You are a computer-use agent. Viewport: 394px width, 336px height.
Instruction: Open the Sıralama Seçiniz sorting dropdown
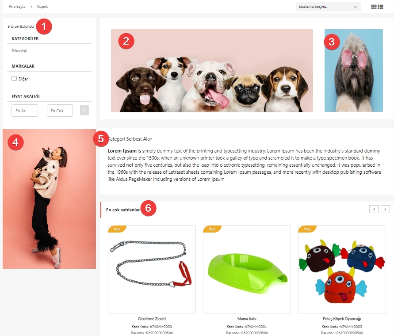pos(328,7)
